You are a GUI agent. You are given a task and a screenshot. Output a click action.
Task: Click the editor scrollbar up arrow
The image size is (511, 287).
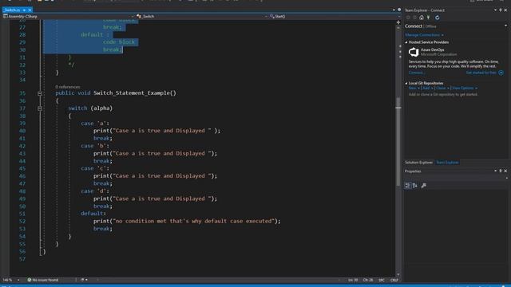tap(398, 29)
